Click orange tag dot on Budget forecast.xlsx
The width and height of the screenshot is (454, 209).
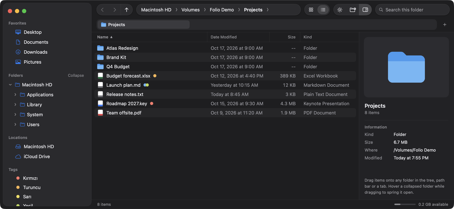point(155,76)
